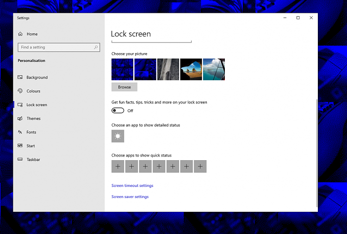
Task: Add an app in the fifth quick status slot
Action: [x=173, y=167]
